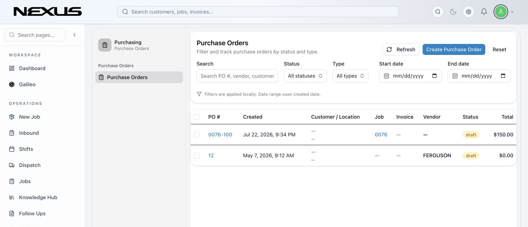Click the Knowledge Hub books icon

click(x=12, y=197)
